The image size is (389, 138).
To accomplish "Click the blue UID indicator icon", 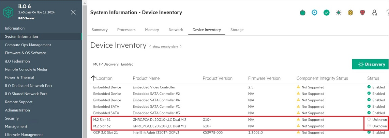I will 314,13.
